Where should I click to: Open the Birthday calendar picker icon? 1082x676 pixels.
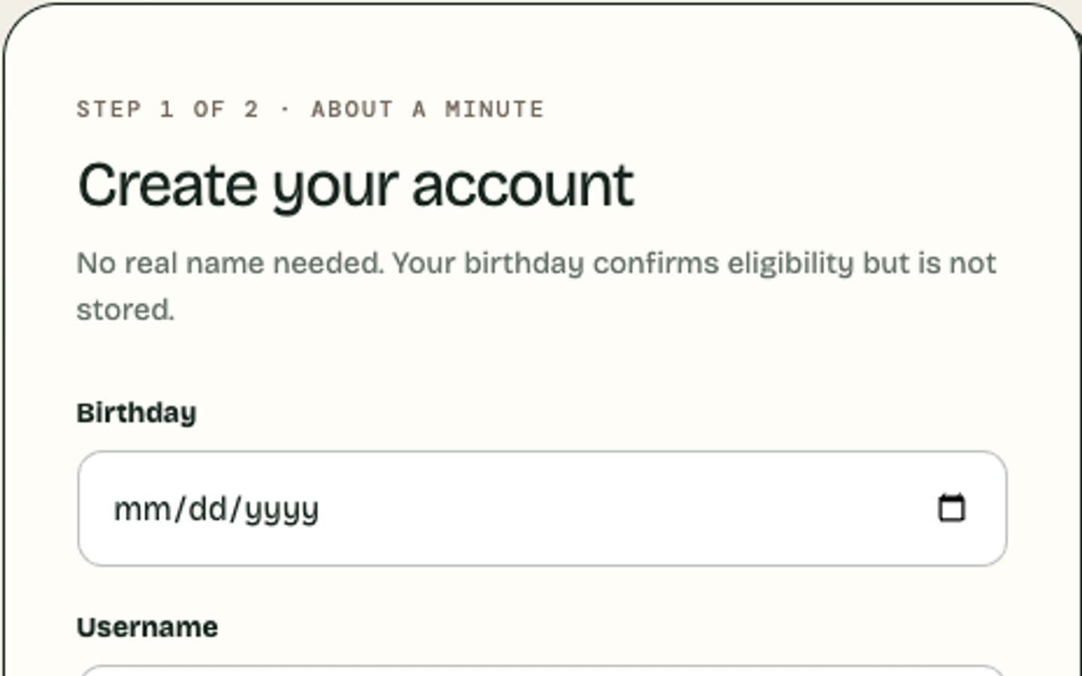[x=951, y=508]
